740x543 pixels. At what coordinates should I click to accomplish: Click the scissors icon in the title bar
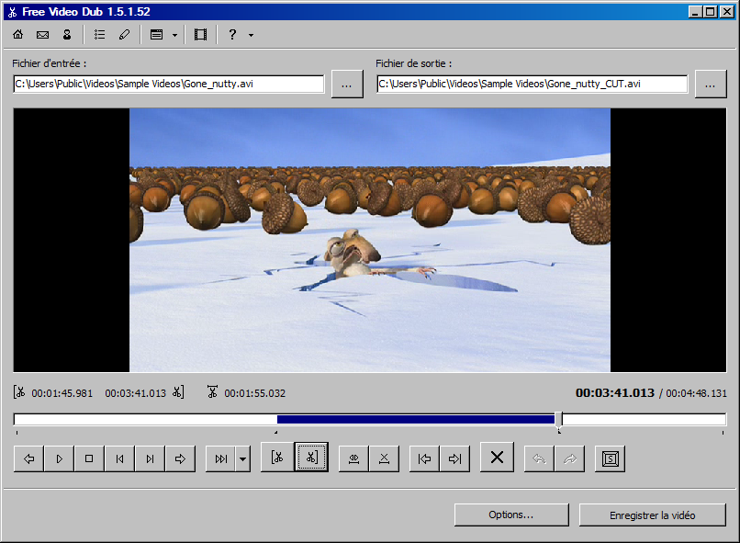(12, 12)
